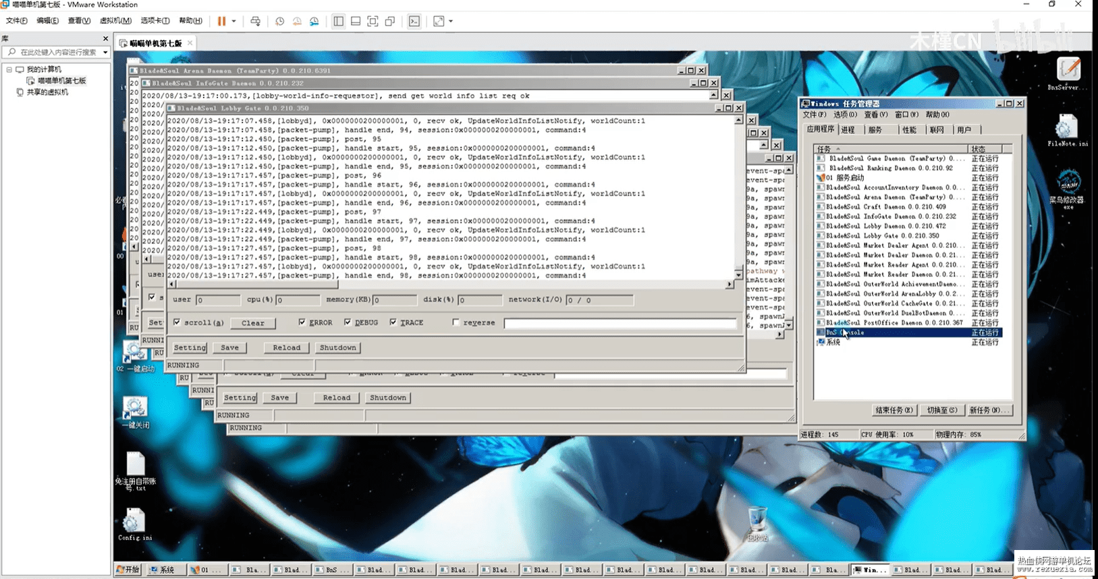Select 共享的虚拟机 in the library tree
The height and width of the screenshot is (579, 1098).
click(x=47, y=92)
